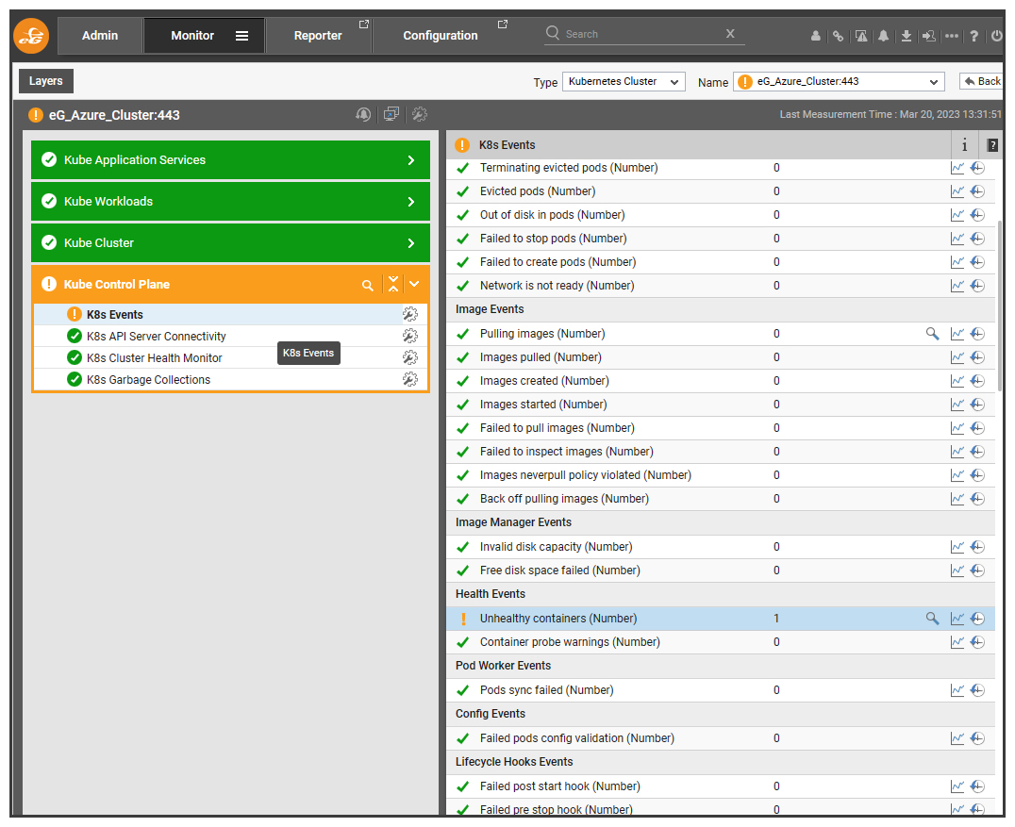Click the Last Measurement Time text
Image resolution: width=1015 pixels, height=827 pixels.
pos(890,114)
